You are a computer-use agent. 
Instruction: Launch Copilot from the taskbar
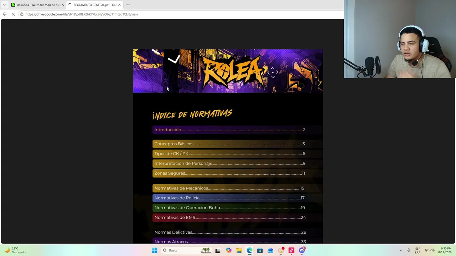229,250
